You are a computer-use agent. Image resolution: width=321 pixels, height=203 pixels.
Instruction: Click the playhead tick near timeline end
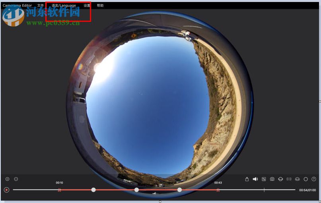pyautogui.click(x=264, y=190)
